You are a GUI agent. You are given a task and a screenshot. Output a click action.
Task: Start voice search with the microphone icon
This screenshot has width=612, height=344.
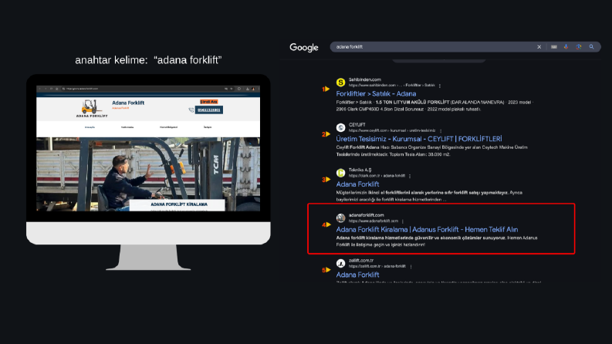(x=566, y=47)
